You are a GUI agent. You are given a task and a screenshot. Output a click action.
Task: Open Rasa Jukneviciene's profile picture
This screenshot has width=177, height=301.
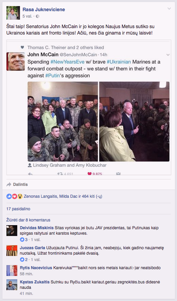point(13,13)
